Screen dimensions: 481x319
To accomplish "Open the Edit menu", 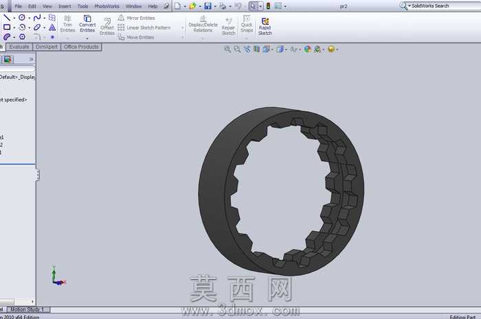I will 32,6.
